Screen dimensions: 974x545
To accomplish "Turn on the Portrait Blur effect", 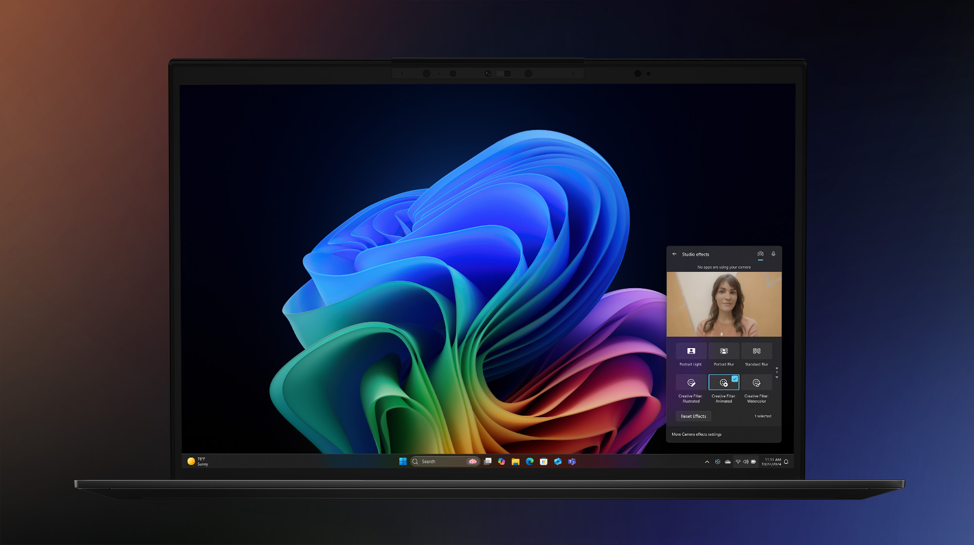I will coord(723,351).
